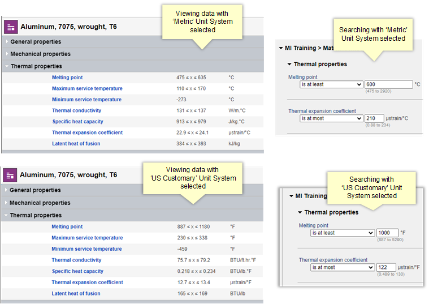Expand General properties in the Metric datasheet
Image resolution: width=429 pixels, height=304 pixels.
tap(6, 41)
